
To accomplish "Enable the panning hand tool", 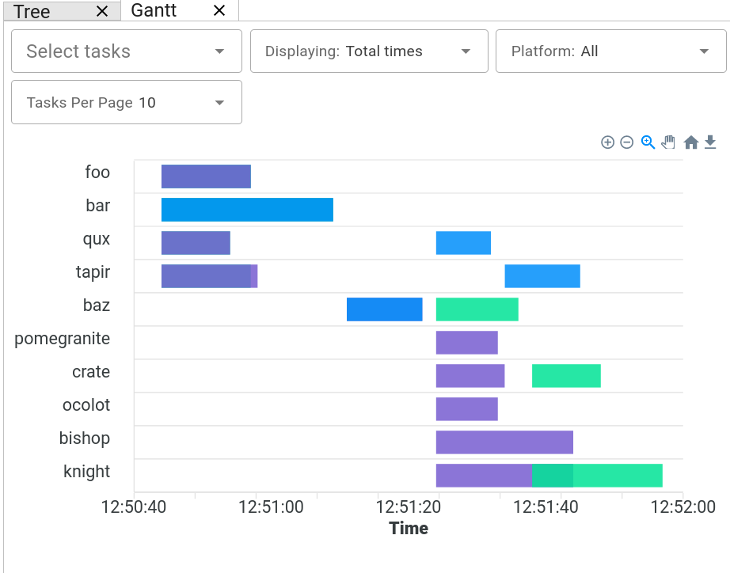I will click(x=668, y=142).
